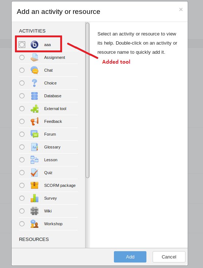
Task: Close the Add an activity dialog
Action: pyautogui.click(x=181, y=10)
